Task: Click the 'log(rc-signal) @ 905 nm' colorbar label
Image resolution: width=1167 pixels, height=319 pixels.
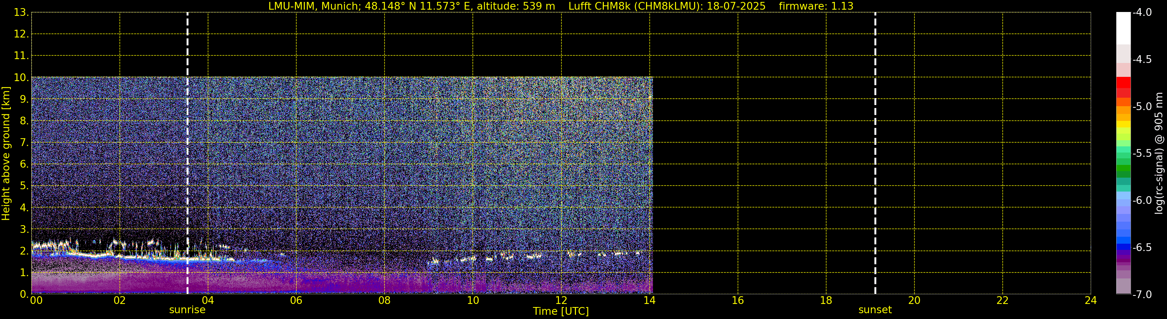Action: pos(1159,153)
